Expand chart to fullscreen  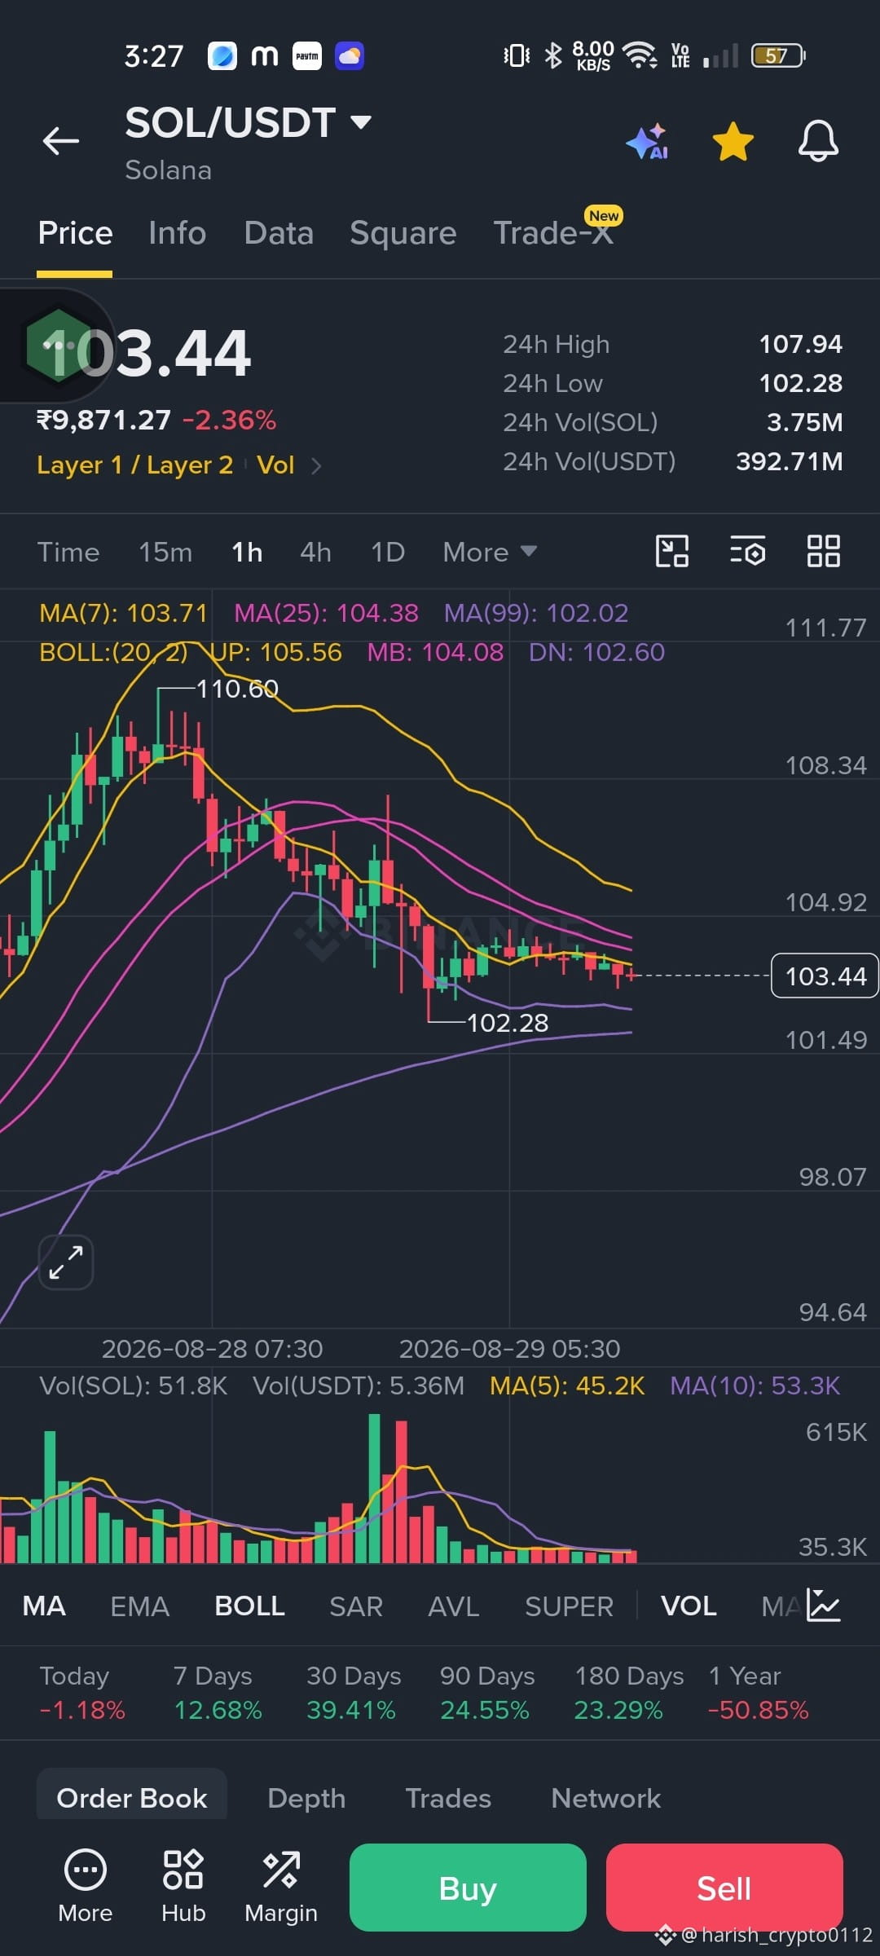pos(66,1262)
